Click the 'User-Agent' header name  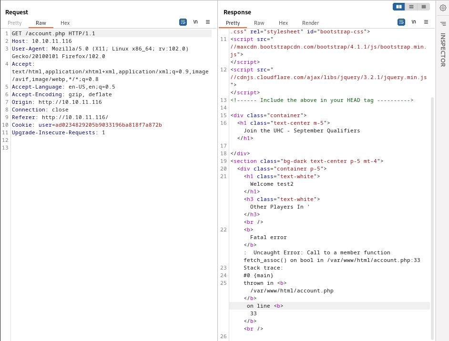tap(28, 49)
